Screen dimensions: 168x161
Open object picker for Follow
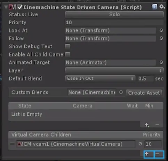click(161, 38)
